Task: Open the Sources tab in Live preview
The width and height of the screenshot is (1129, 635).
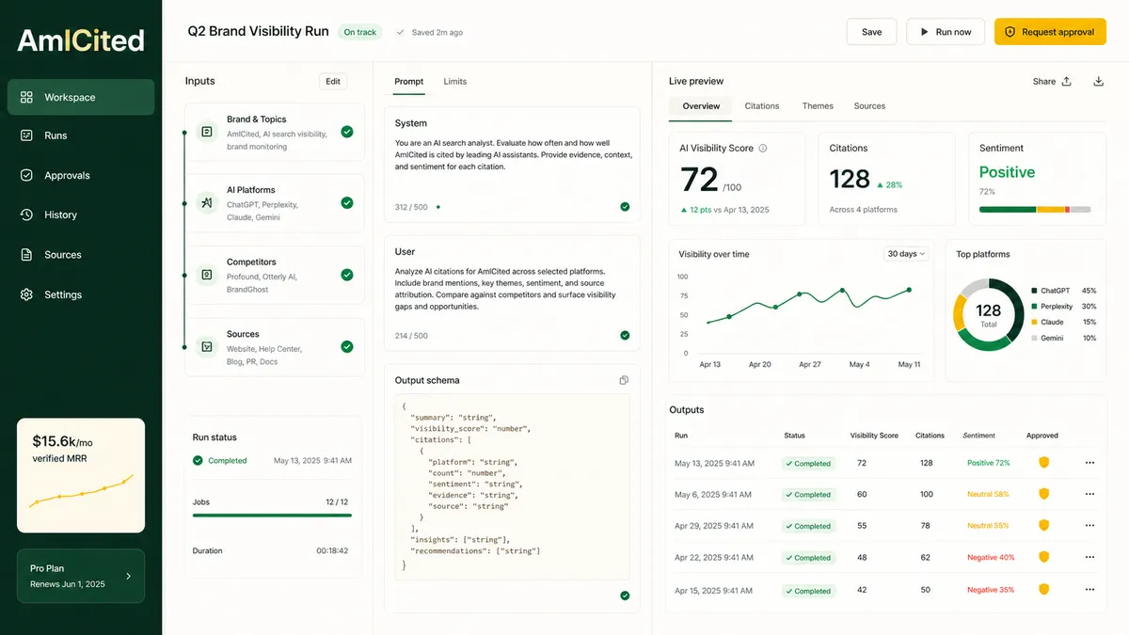Action: pyautogui.click(x=869, y=106)
